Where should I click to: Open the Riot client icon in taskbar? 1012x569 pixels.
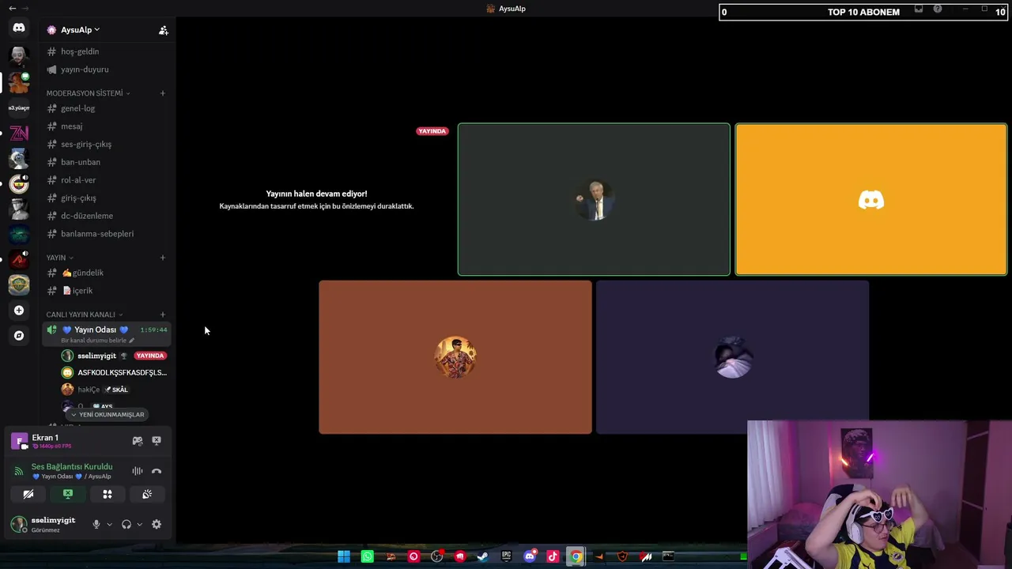(460, 556)
